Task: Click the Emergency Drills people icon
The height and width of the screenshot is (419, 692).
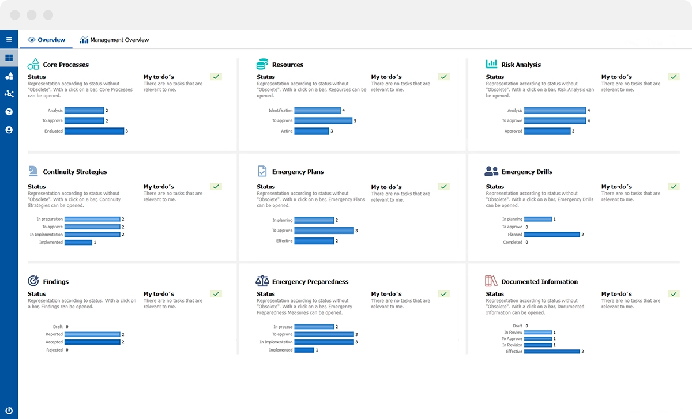Action: tap(491, 171)
